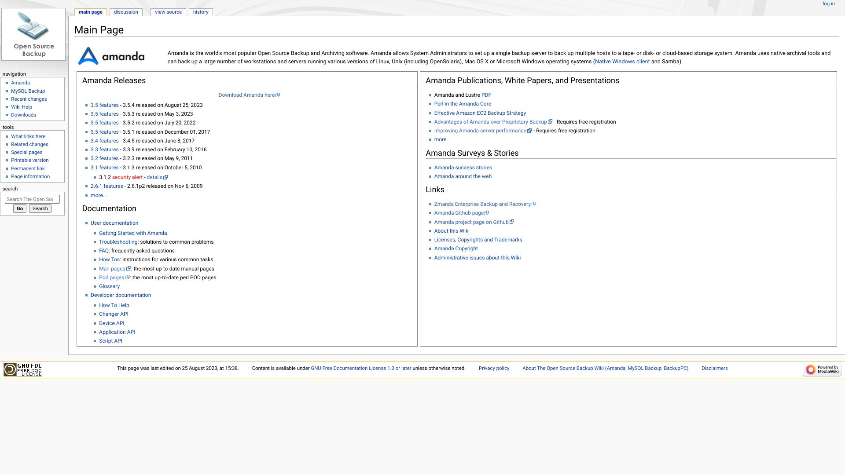845x475 pixels.
Task: Open the Troubleshooting link
Action: pos(118,242)
